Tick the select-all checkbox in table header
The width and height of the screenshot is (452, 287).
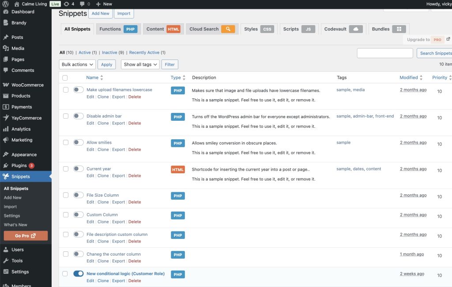(x=65, y=78)
